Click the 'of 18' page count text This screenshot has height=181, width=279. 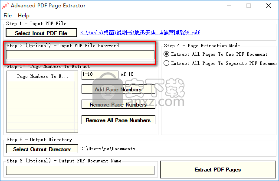coord(127,74)
